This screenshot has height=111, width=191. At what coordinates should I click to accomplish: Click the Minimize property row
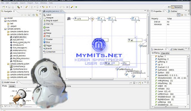point(170,24)
